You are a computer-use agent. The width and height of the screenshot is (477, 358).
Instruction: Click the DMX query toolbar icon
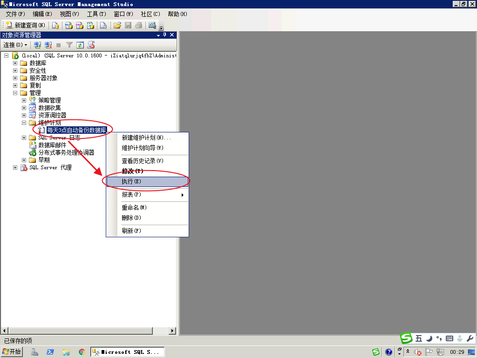[x=80, y=25]
